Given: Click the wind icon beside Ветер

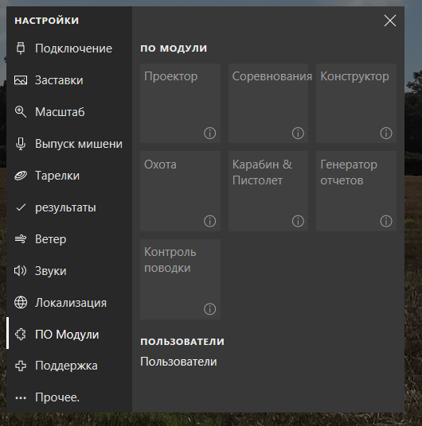Looking at the screenshot, I should pyautogui.click(x=21, y=239).
